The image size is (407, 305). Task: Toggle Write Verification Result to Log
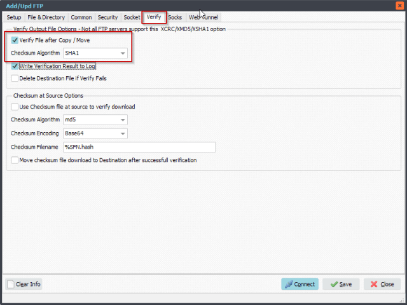[15, 66]
